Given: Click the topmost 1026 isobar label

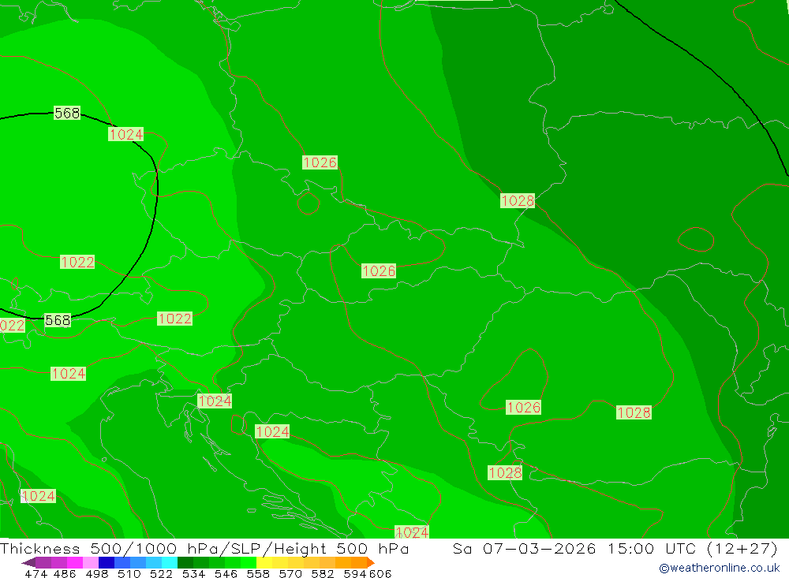Looking at the screenshot, I should click(320, 162).
